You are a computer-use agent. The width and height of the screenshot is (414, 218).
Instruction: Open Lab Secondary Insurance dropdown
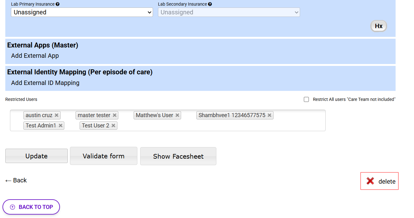[229, 12]
